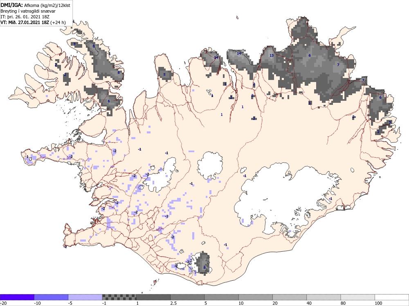This screenshot has height=306, width=409.
Task: Click the gray 5 to 10 legend swatch
Action: click(221, 297)
